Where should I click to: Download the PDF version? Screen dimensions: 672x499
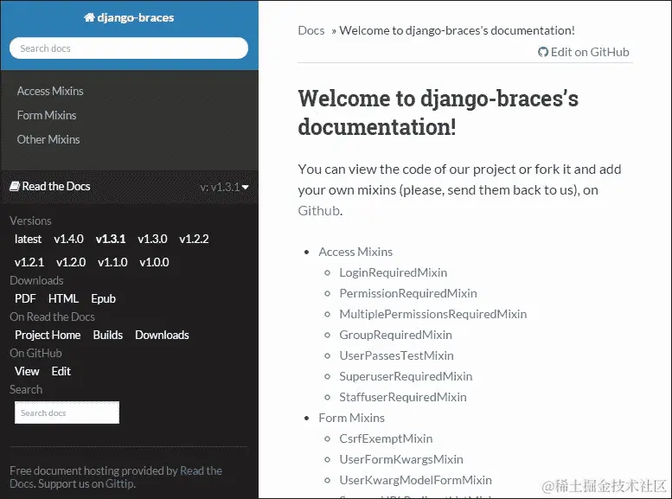(25, 298)
